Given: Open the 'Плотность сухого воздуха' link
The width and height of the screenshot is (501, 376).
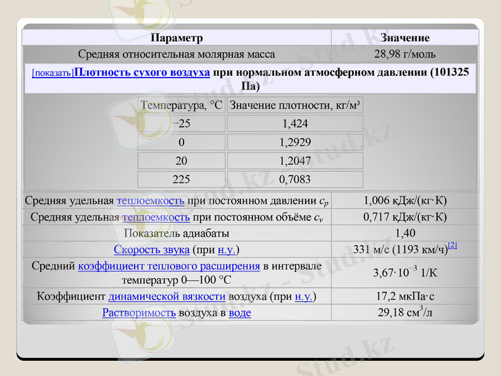Looking at the screenshot, I should pyautogui.click(x=142, y=72).
